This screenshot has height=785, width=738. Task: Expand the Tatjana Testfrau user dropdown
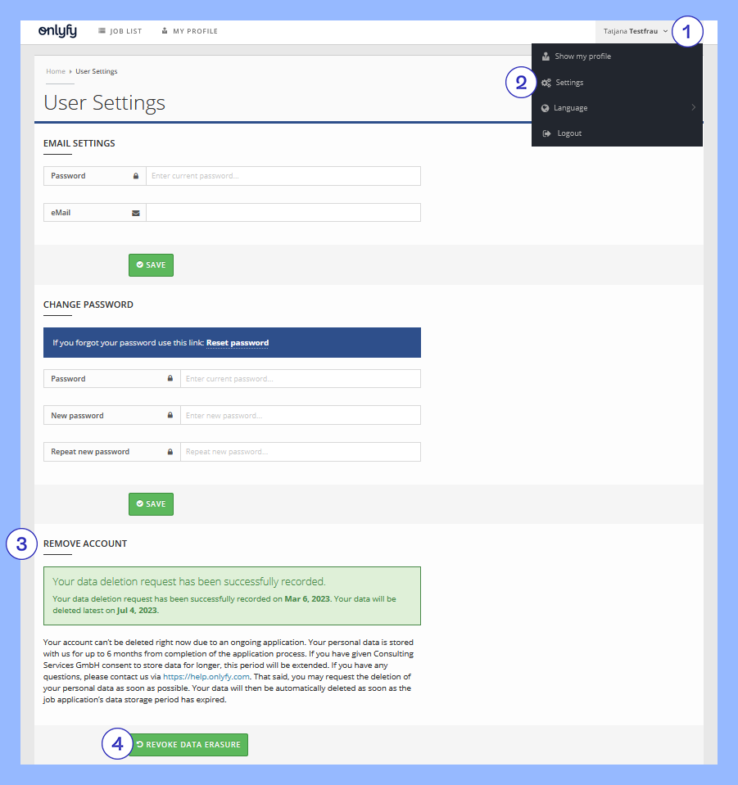click(636, 31)
